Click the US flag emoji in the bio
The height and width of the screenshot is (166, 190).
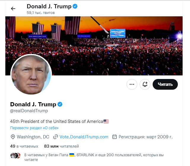[x=106, y=121]
